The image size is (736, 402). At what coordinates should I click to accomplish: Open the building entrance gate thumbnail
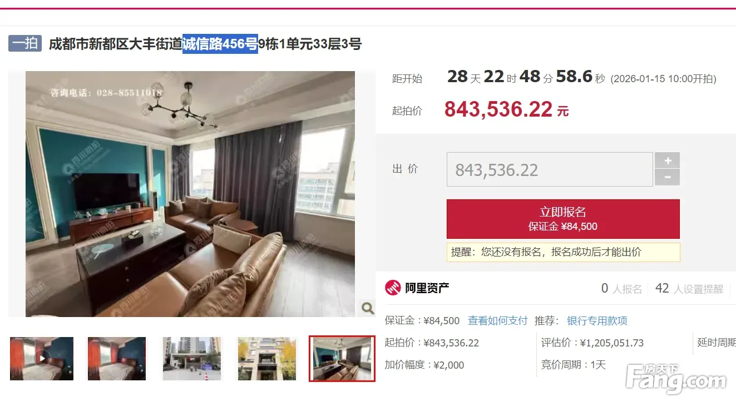pyautogui.click(x=192, y=359)
